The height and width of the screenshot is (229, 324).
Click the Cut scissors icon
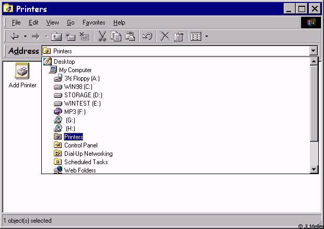[x=102, y=36]
